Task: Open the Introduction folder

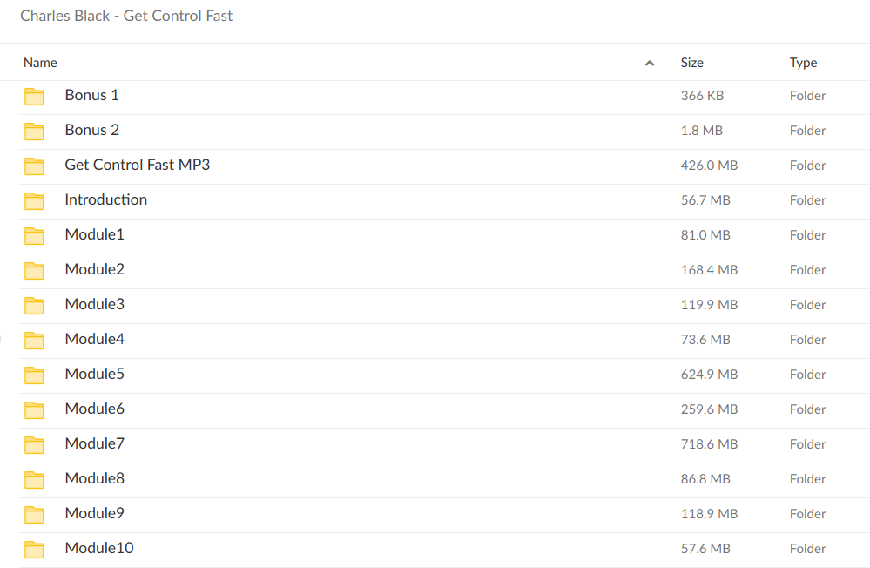Action: pos(105,199)
